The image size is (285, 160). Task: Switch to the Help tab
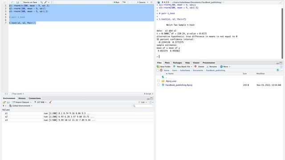pyautogui.click(x=187, y=63)
